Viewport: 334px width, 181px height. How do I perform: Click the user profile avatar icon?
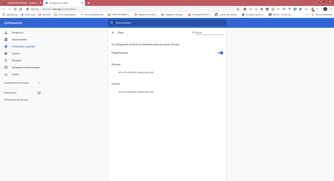click(325, 9)
